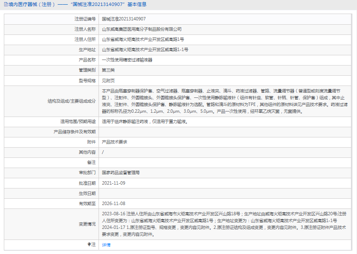Select the structure paragraph starting 本产品由瓶塞穿刺器保护套
This screenshot has height=254, width=357.
point(225,101)
